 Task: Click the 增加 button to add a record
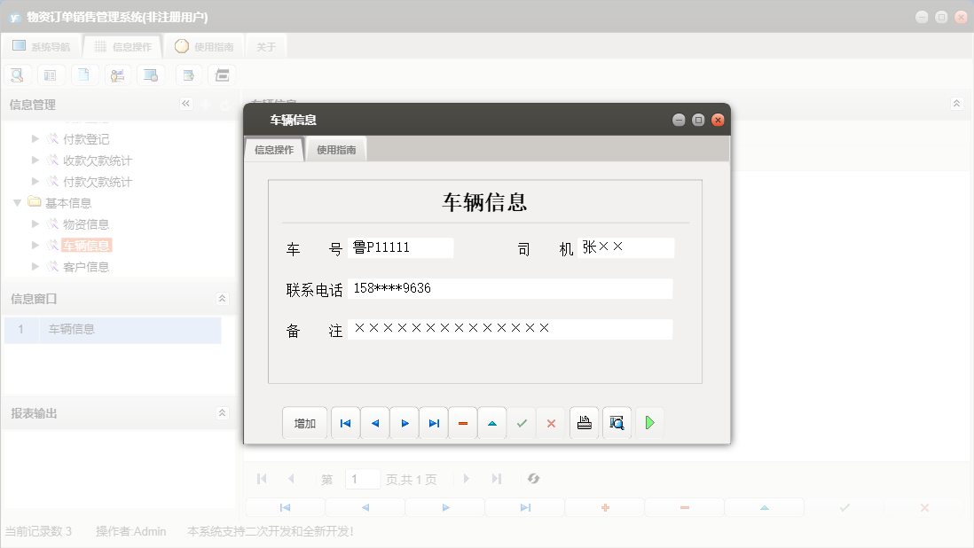tap(304, 423)
